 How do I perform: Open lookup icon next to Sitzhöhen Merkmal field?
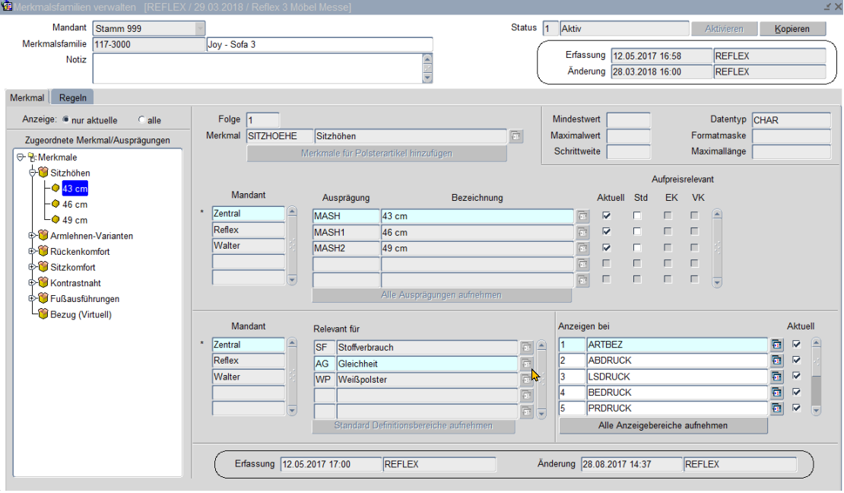click(516, 136)
